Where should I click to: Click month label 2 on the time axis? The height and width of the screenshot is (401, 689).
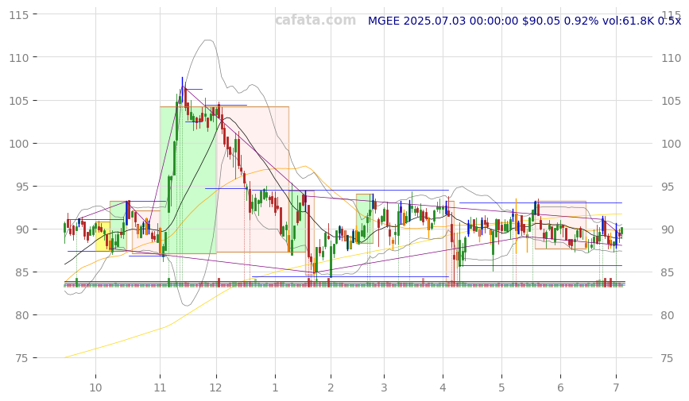(331, 388)
